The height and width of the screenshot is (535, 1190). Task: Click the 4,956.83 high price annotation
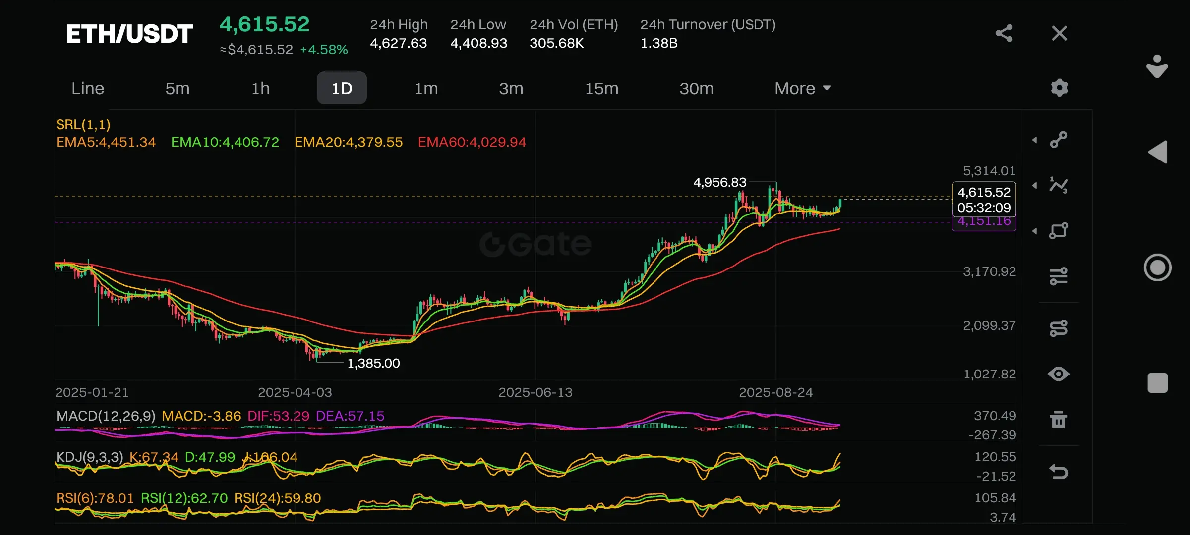tap(720, 183)
